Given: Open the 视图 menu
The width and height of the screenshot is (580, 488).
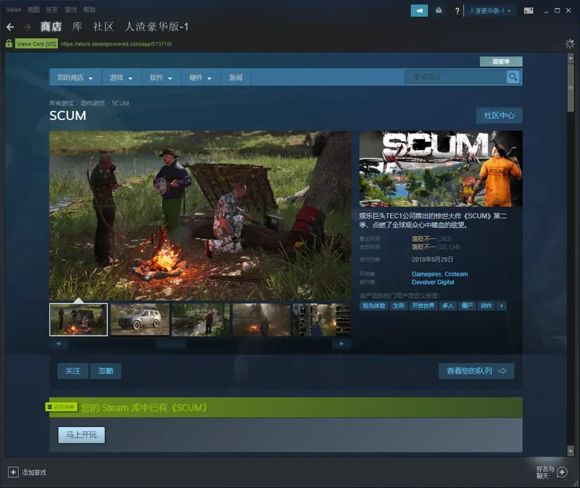Looking at the screenshot, I should tap(34, 10).
